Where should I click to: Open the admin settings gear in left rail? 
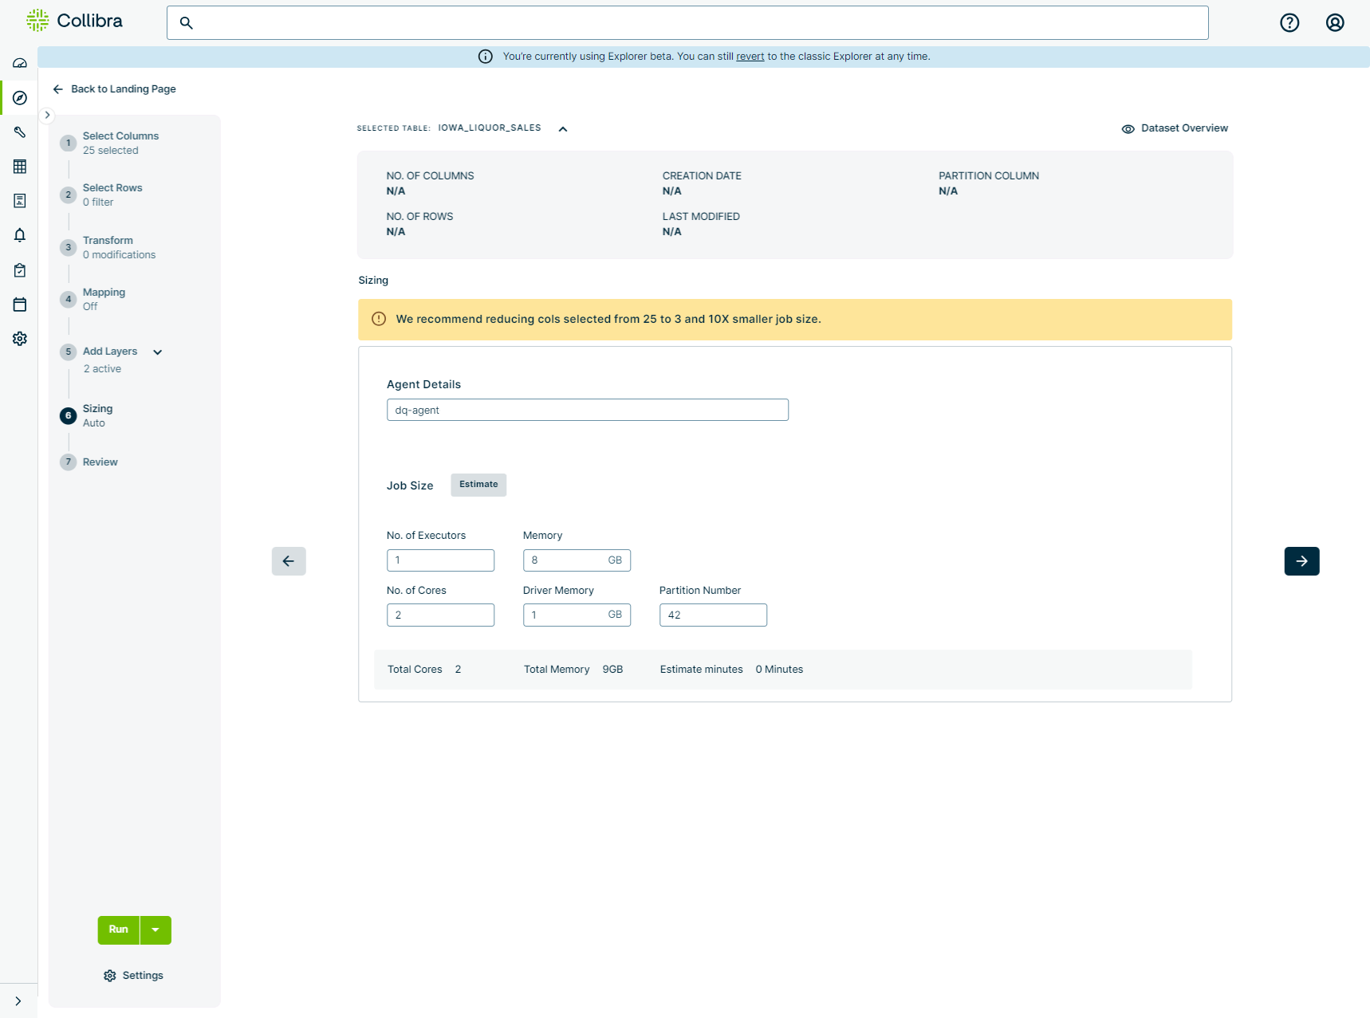[x=20, y=339]
